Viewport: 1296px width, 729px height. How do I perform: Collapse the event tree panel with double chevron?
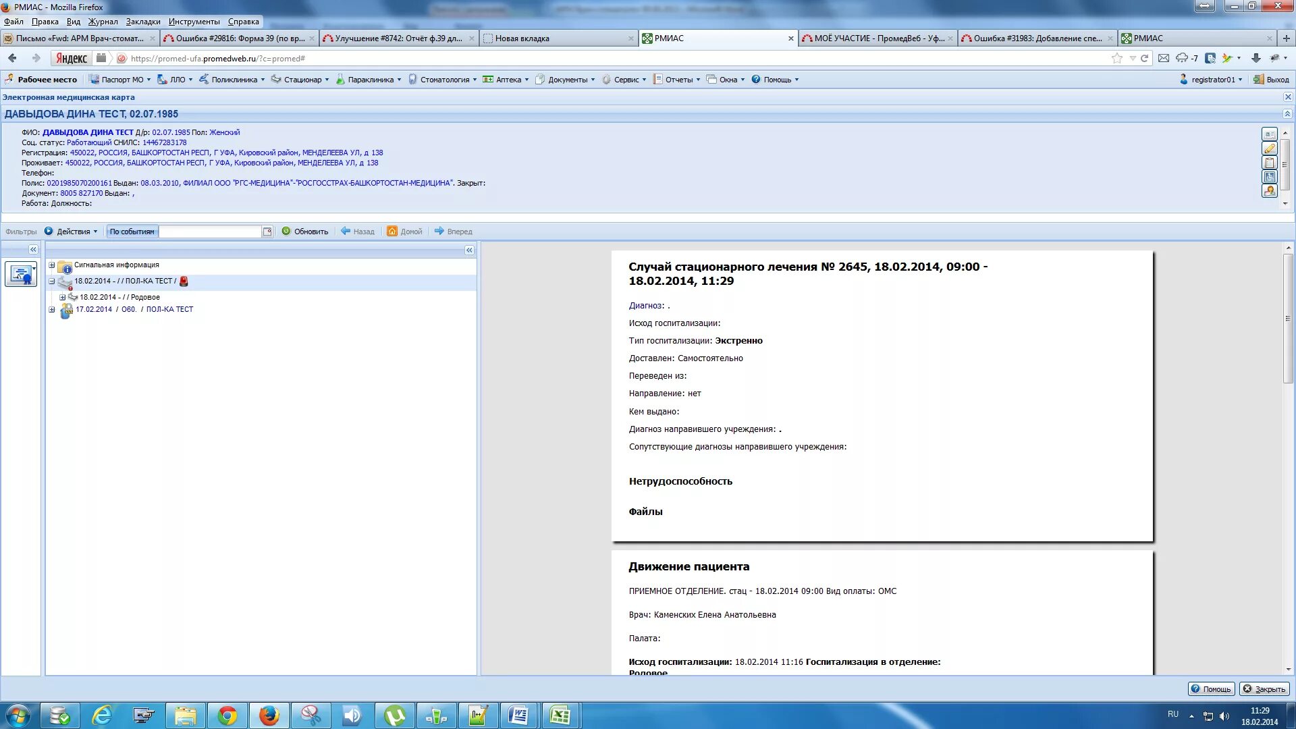coord(469,250)
